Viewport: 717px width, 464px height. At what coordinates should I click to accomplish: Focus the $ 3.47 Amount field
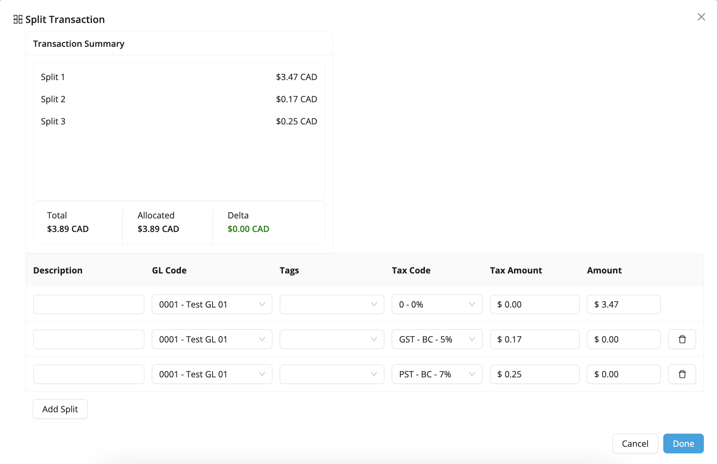[x=623, y=304]
